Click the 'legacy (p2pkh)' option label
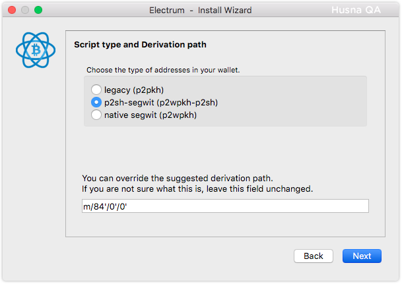This screenshot has height=284, width=402. coord(134,90)
